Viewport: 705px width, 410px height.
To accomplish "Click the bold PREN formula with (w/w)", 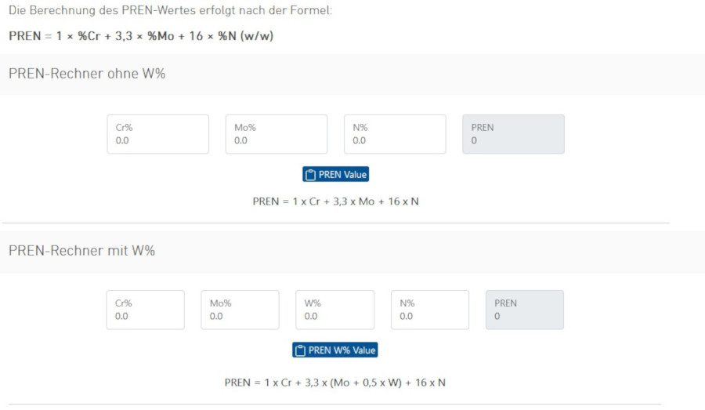I will (141, 36).
